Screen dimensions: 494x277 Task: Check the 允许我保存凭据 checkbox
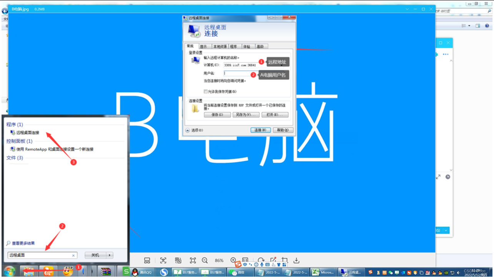coord(206,91)
